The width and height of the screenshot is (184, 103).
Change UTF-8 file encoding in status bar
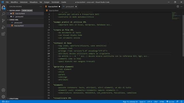[x=149, y=102]
